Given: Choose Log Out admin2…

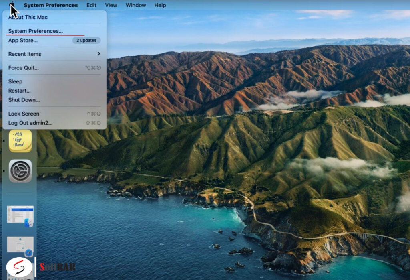Looking at the screenshot, I should [54, 123].
